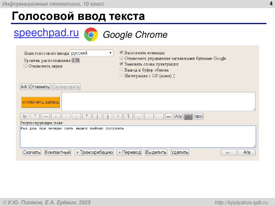Click into the result field text area
The width and height of the screenshot is (275, 206).
tap(138, 136)
